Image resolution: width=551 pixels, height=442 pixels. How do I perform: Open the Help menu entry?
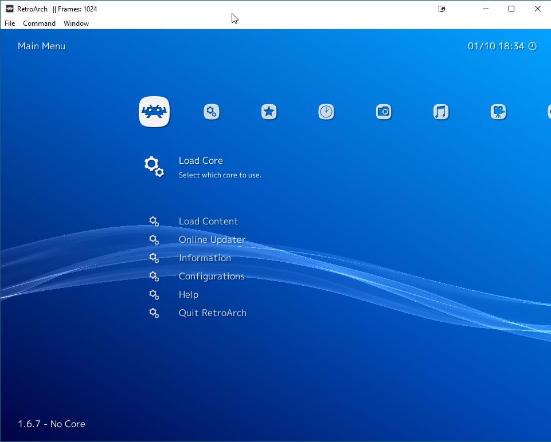tap(188, 294)
